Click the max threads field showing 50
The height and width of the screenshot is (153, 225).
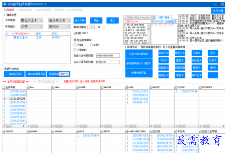tap(91, 27)
